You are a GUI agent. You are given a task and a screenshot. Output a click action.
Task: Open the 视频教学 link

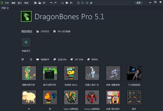(45, 59)
